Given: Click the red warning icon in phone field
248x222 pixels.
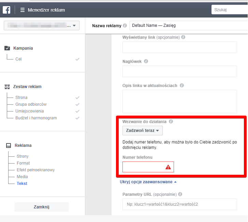Looking at the screenshot, I should click(x=168, y=167).
